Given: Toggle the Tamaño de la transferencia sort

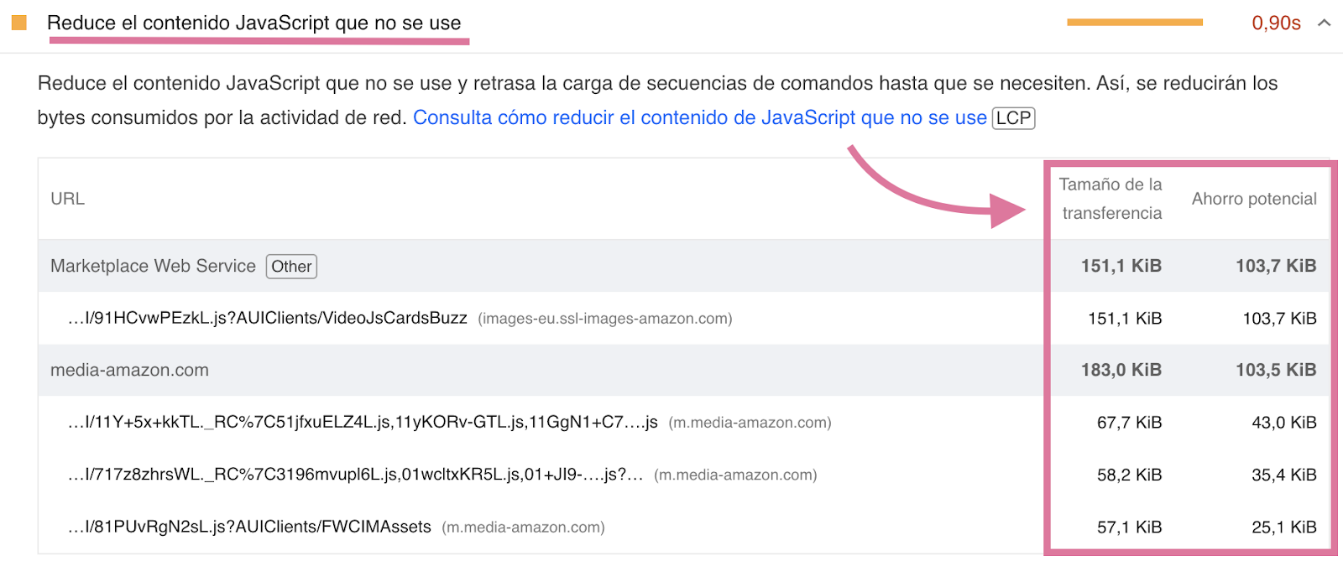Looking at the screenshot, I should [1110, 199].
